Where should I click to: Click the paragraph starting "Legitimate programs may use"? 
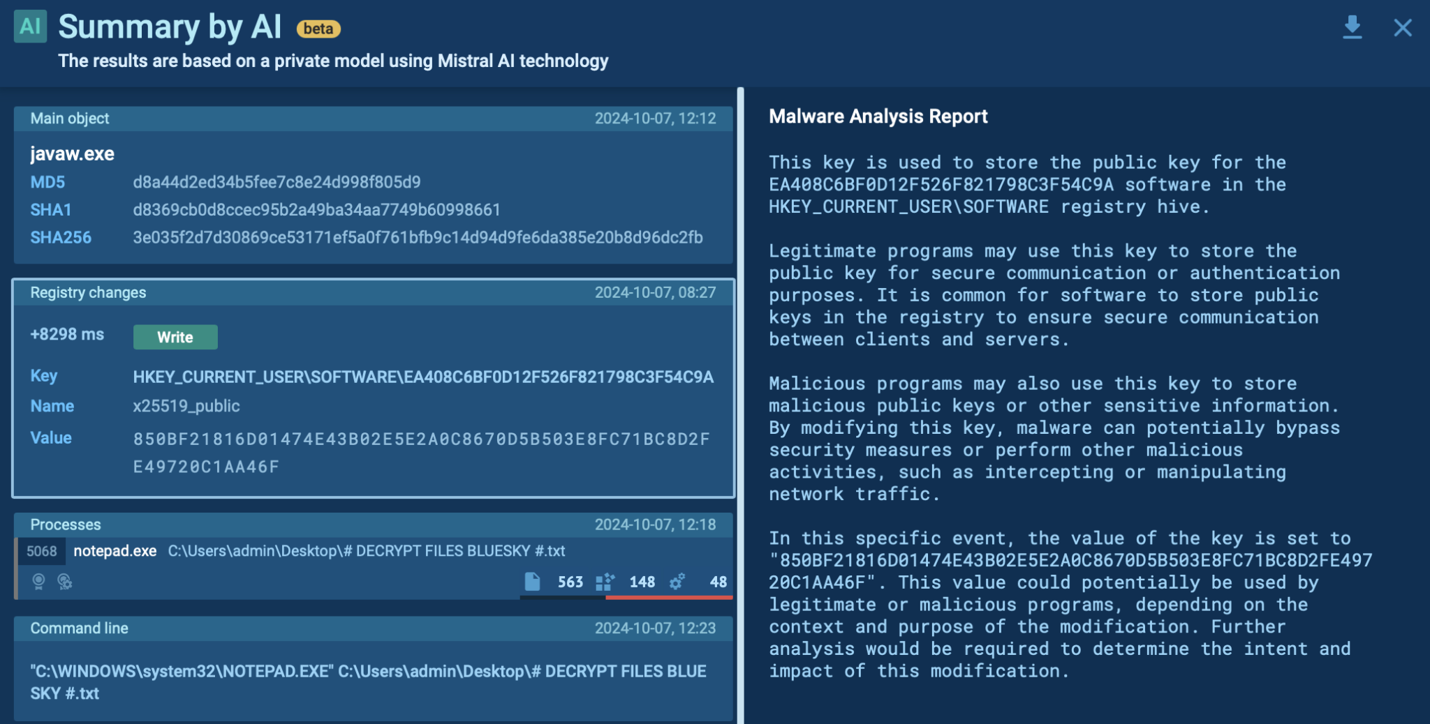coord(1054,295)
